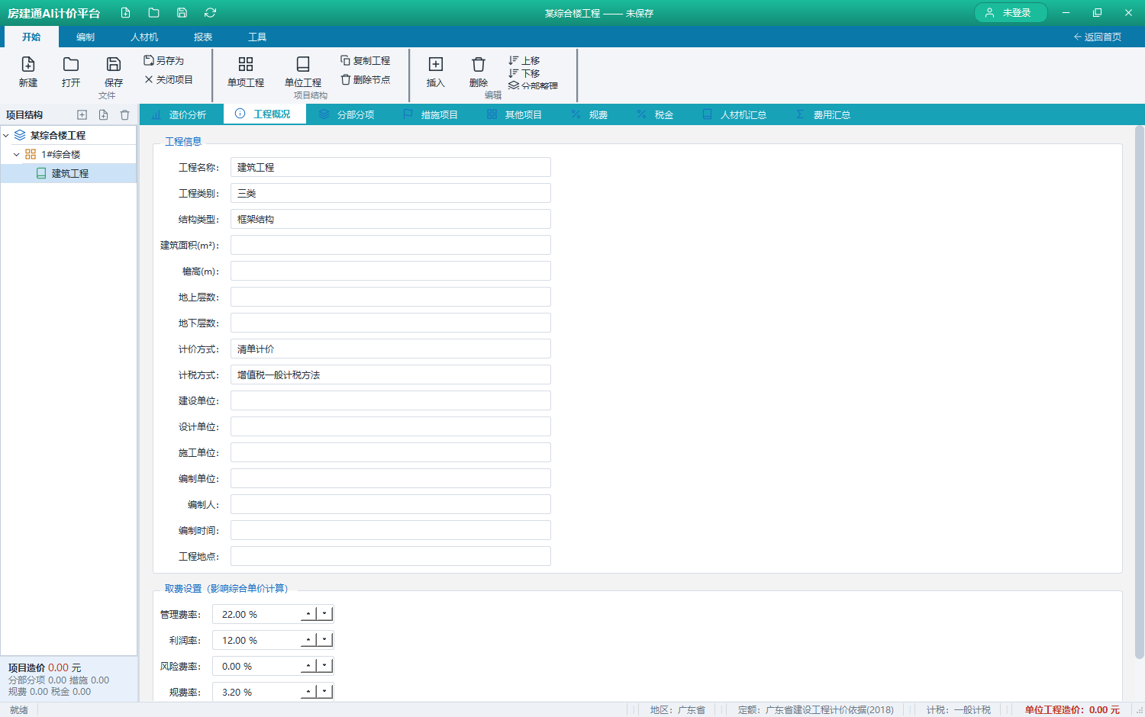
Task: Click the save disk icon in title bar
Action: click(x=182, y=13)
